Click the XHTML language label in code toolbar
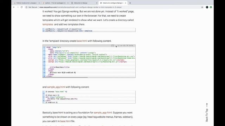The height and width of the screenshot is (126, 225). [x=131, y=46]
